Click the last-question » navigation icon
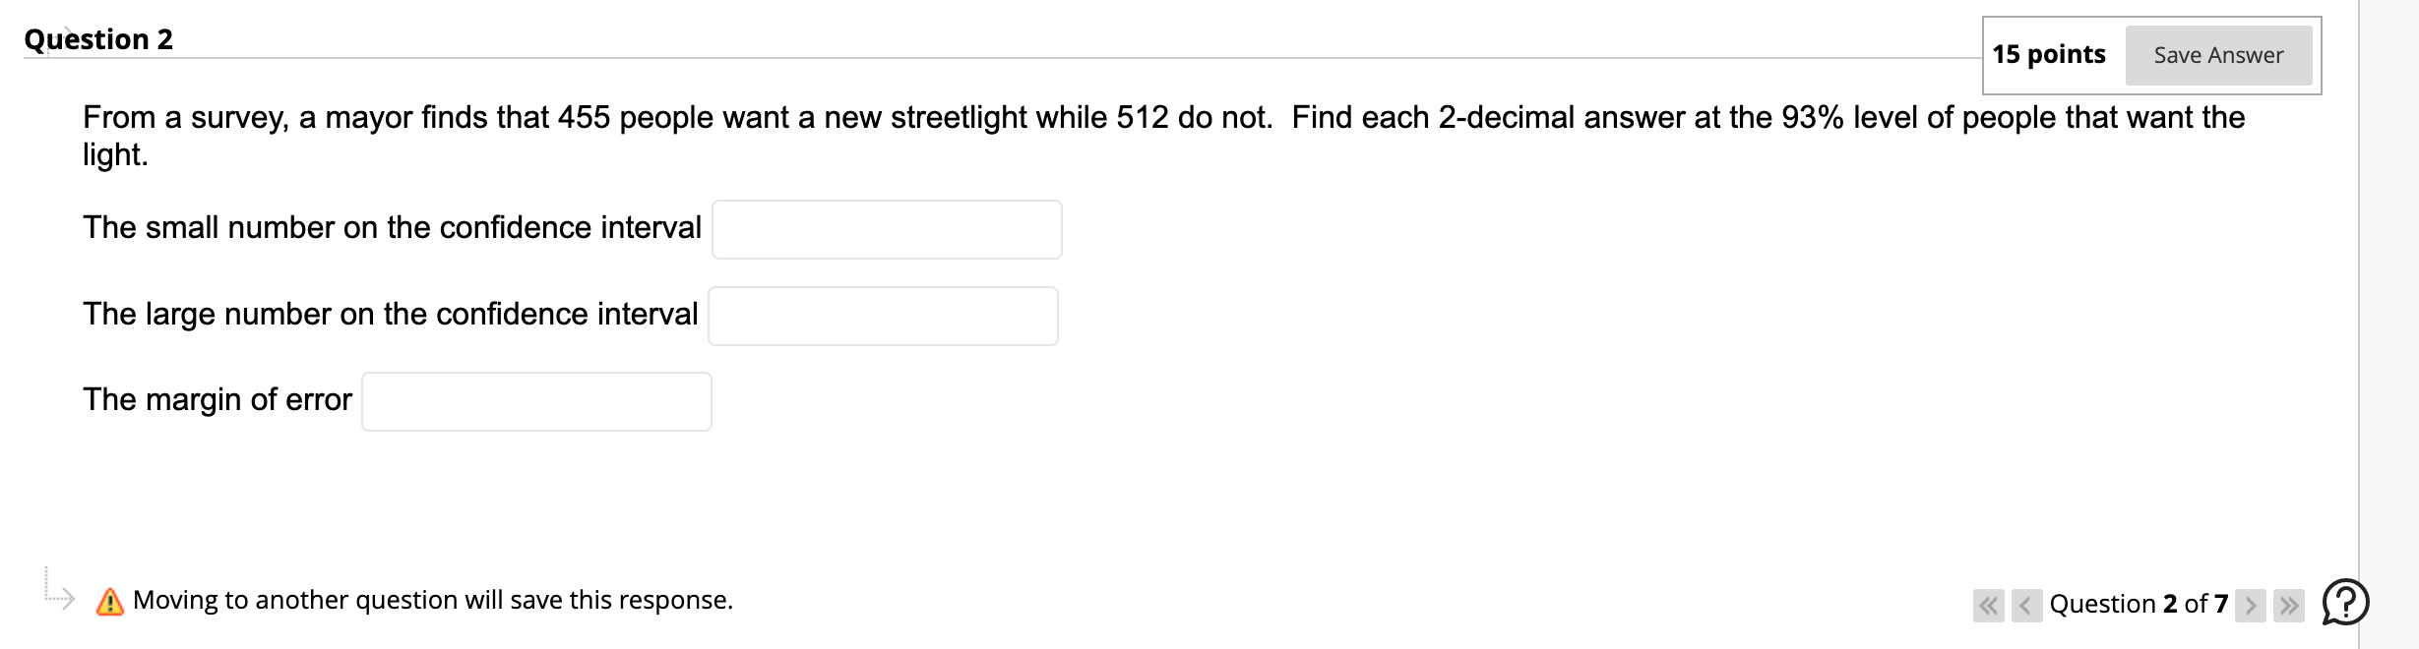The image size is (2419, 649). 2289,606
